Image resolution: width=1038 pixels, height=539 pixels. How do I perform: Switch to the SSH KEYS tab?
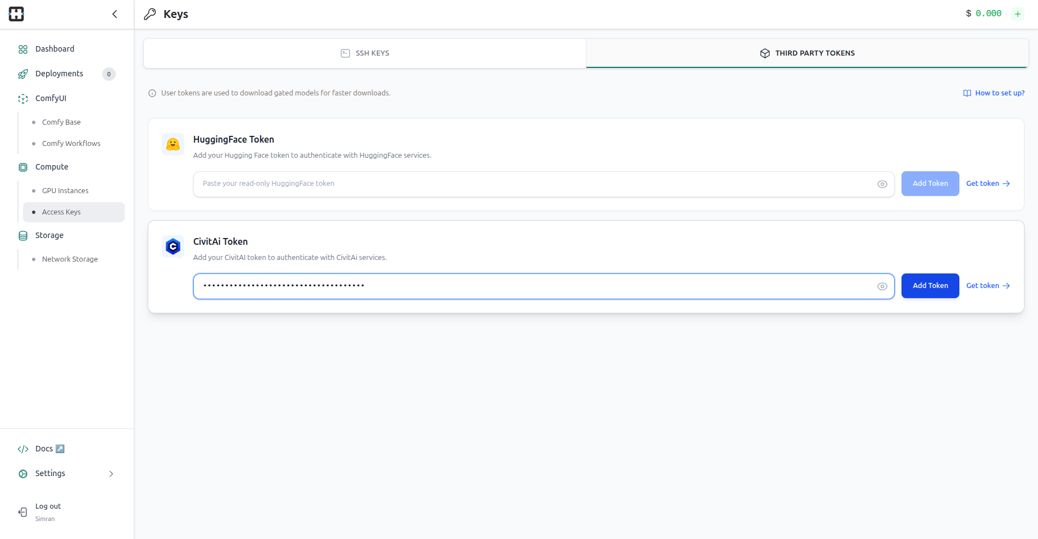(365, 53)
